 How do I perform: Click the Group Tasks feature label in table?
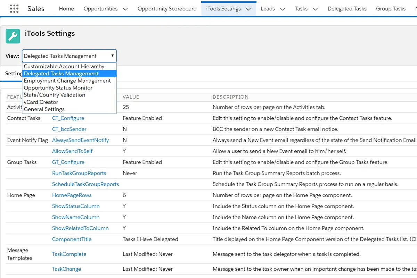pyautogui.click(x=22, y=162)
